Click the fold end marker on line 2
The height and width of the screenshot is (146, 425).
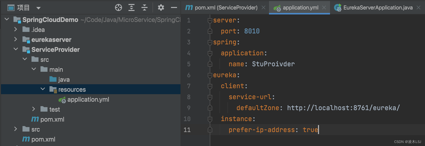(210, 31)
